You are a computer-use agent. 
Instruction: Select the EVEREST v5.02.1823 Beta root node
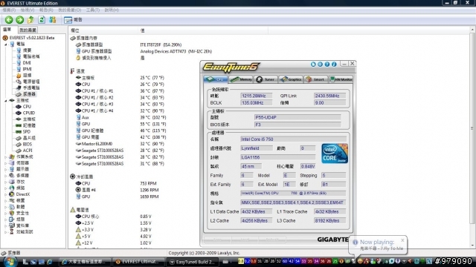pyautogui.click(x=31, y=38)
